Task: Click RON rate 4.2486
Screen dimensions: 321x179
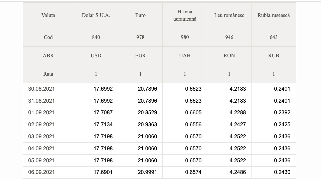Action: pyautogui.click(x=238, y=172)
